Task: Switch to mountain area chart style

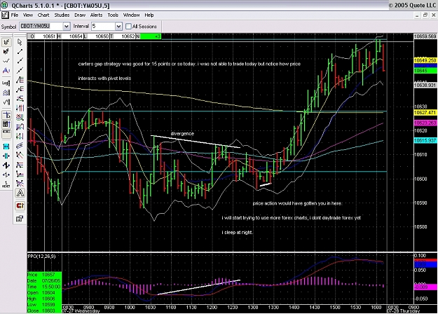Action: (x=6, y=70)
